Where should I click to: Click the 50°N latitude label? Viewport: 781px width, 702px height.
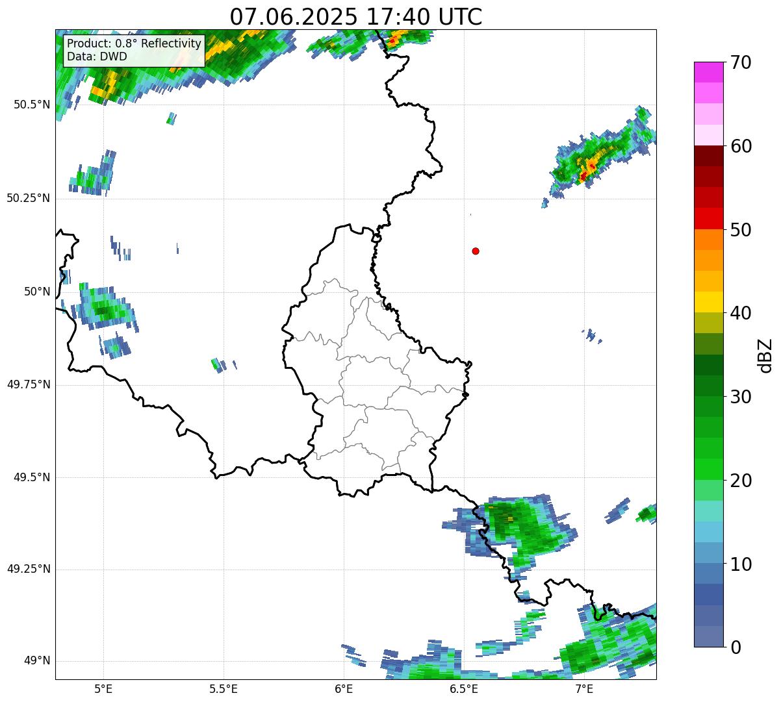(37, 292)
